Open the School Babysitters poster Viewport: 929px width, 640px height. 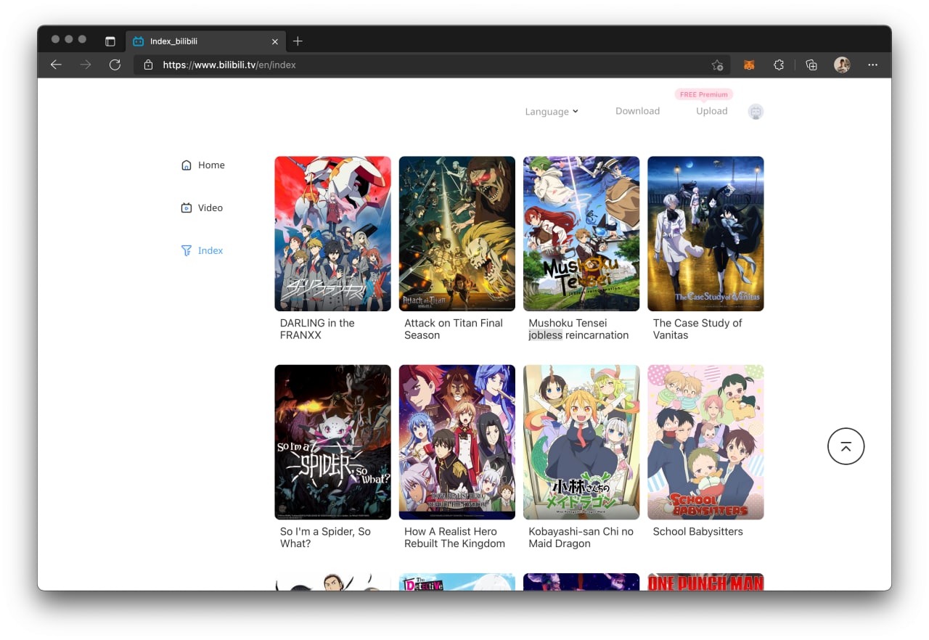coord(705,442)
